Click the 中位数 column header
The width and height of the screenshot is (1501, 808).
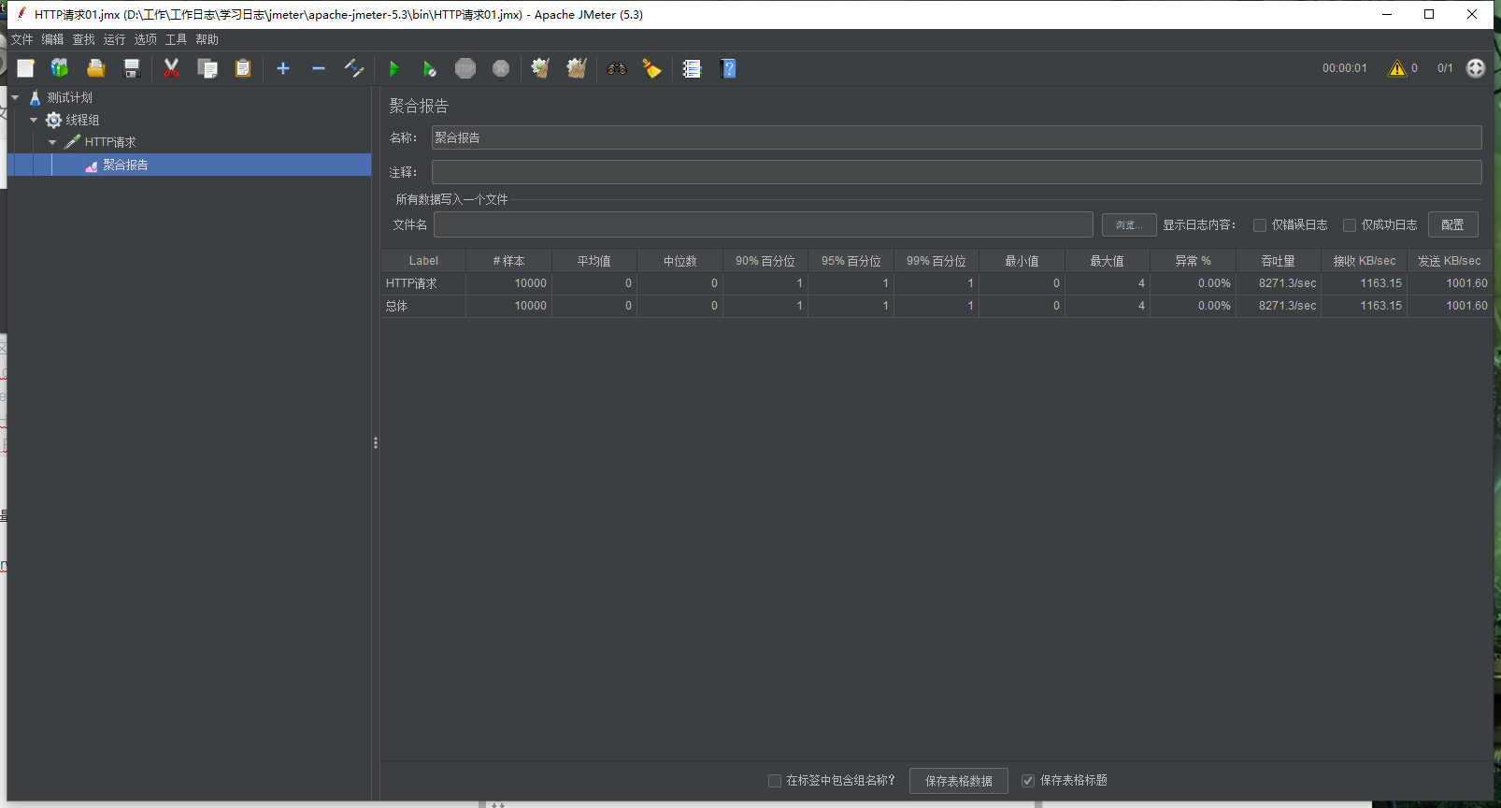(679, 261)
